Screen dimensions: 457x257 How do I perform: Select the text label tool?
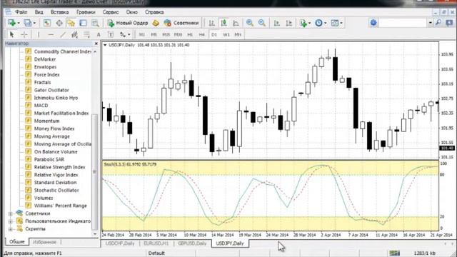111,35
